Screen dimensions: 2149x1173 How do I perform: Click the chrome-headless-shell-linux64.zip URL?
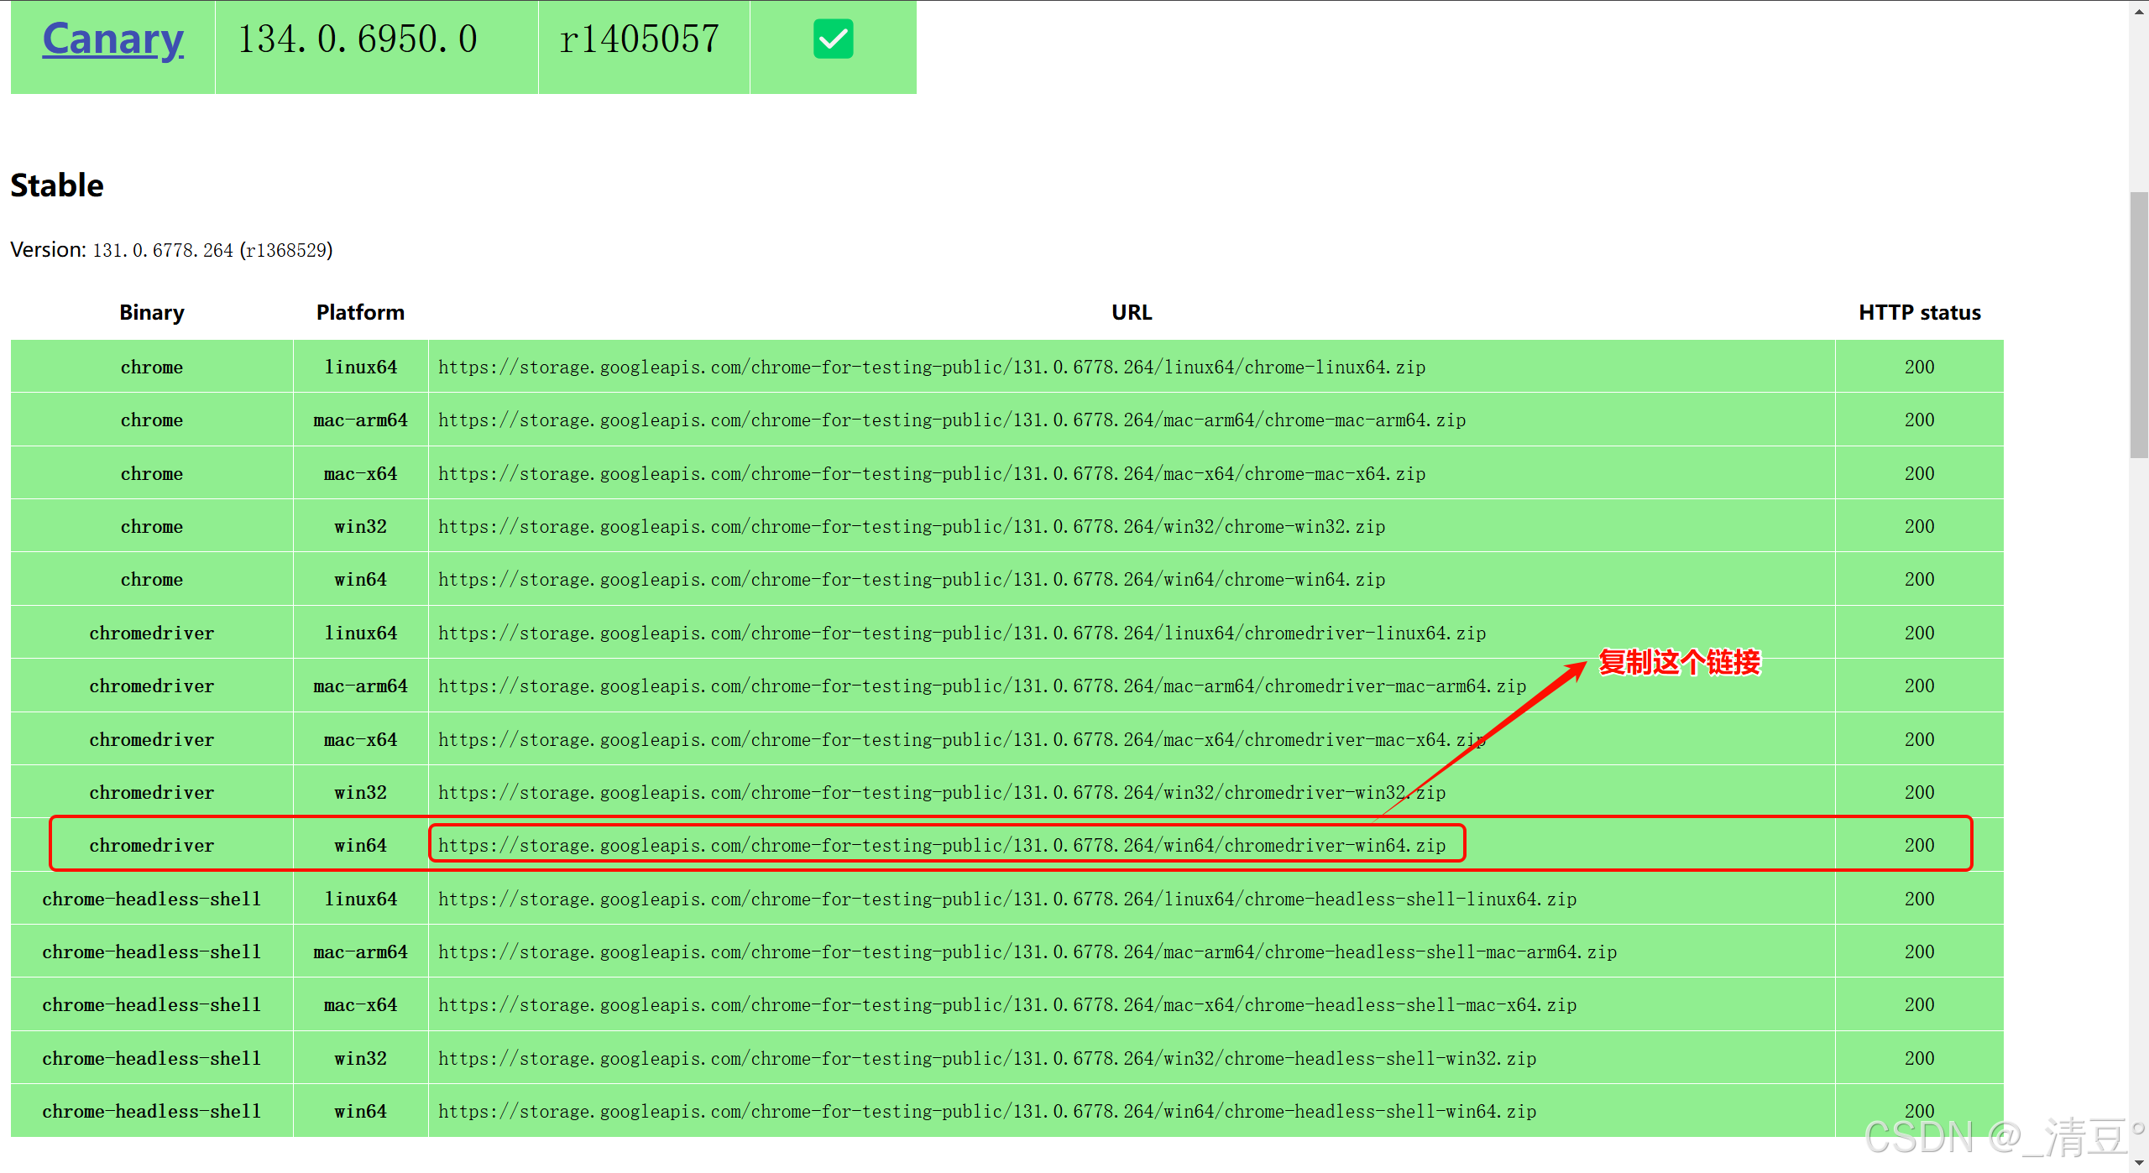point(1007,899)
